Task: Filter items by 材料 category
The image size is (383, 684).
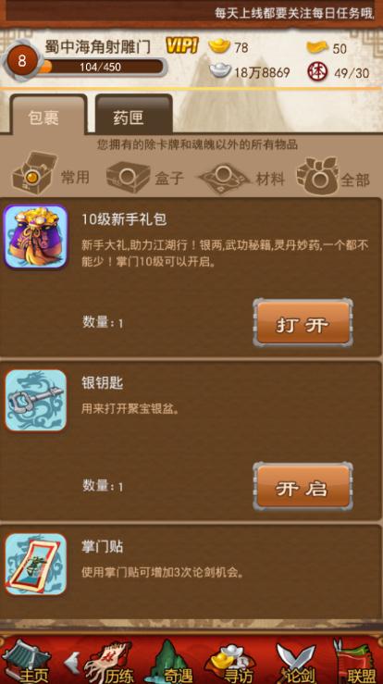Action: 241,178
